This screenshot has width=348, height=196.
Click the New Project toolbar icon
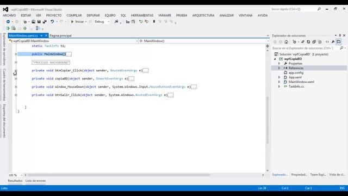pos(25,22)
